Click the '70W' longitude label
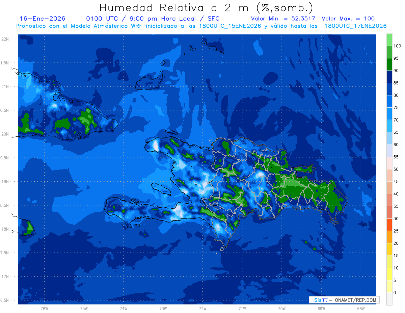 (x=282, y=309)
